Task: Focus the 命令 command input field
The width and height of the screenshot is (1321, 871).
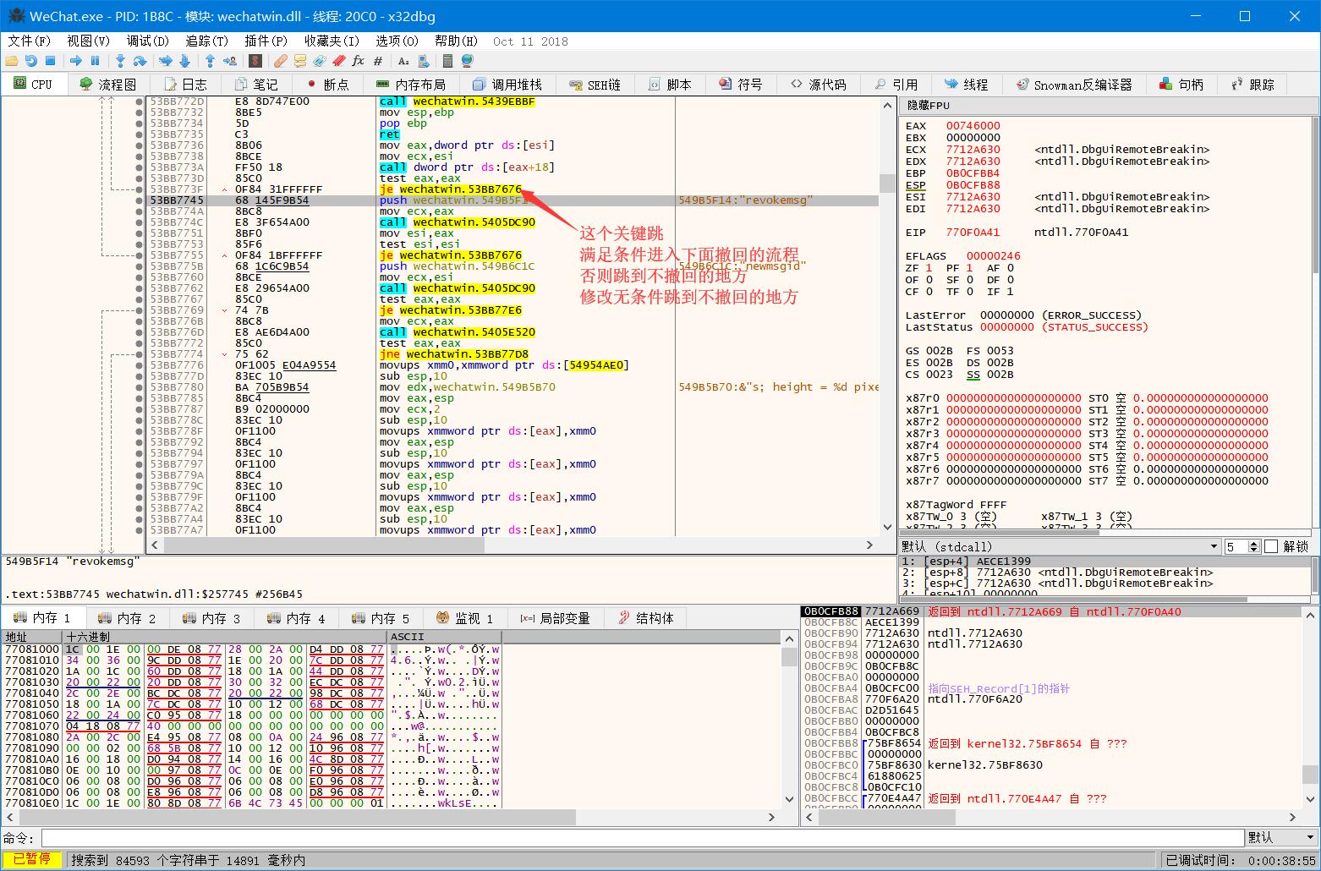Action: coord(642,837)
